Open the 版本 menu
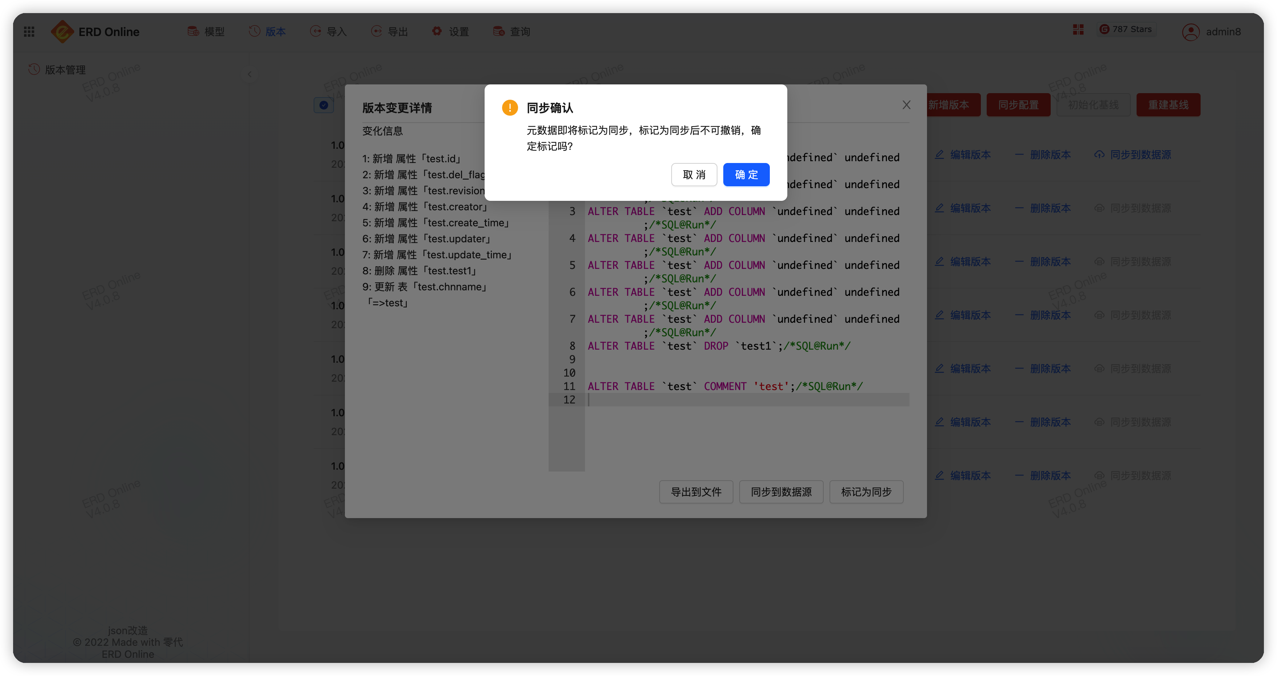This screenshot has height=676, width=1277. tap(268, 32)
